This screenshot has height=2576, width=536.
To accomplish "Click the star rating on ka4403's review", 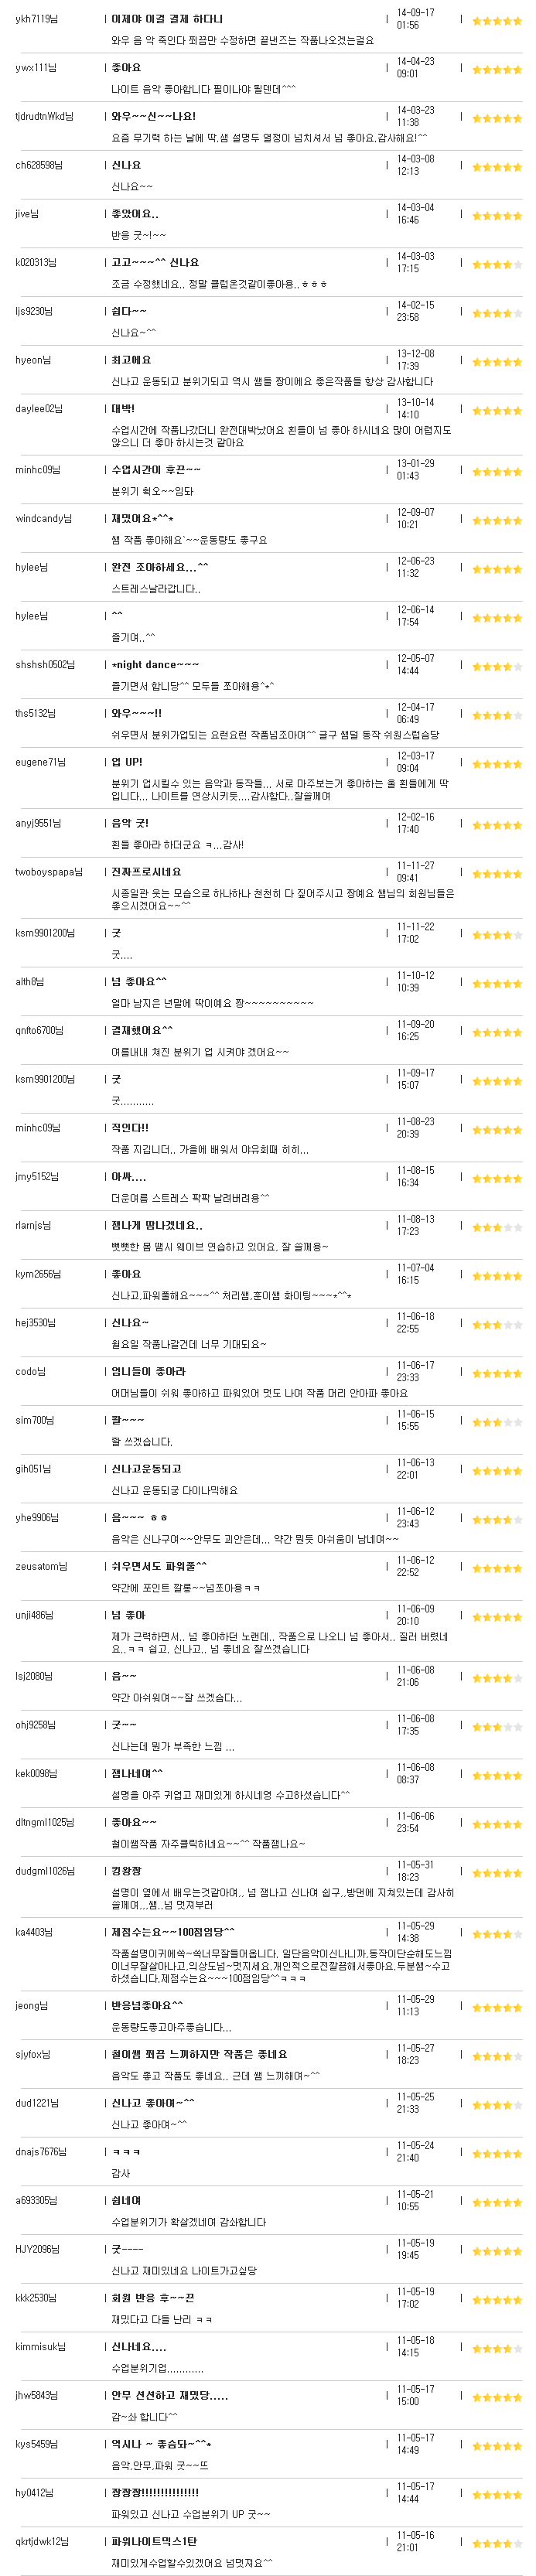I will (x=497, y=1934).
